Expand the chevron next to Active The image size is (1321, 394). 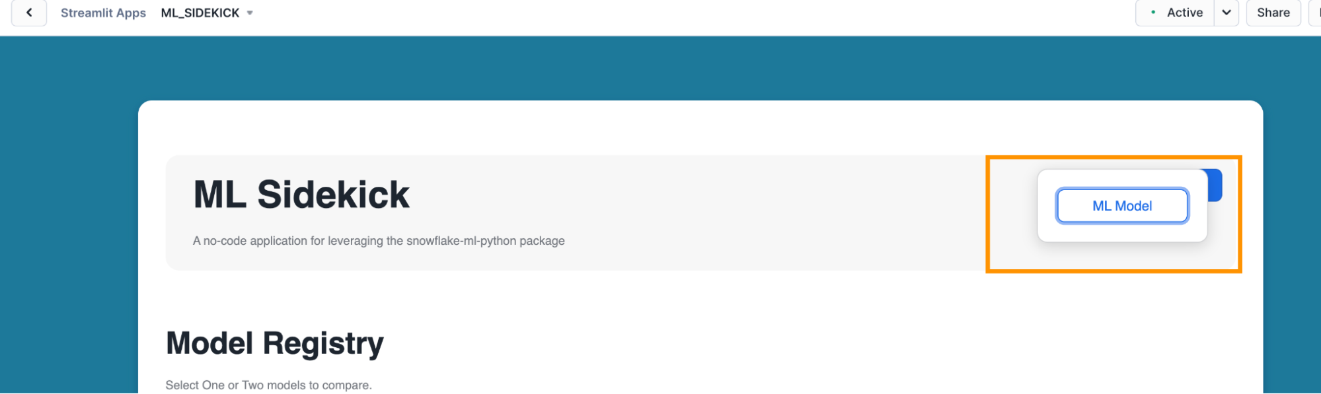(1227, 13)
